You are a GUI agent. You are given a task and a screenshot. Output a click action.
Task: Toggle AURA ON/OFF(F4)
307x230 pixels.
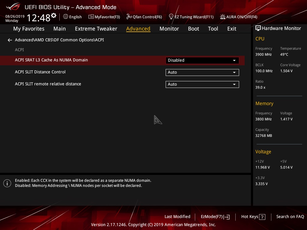click(242, 17)
